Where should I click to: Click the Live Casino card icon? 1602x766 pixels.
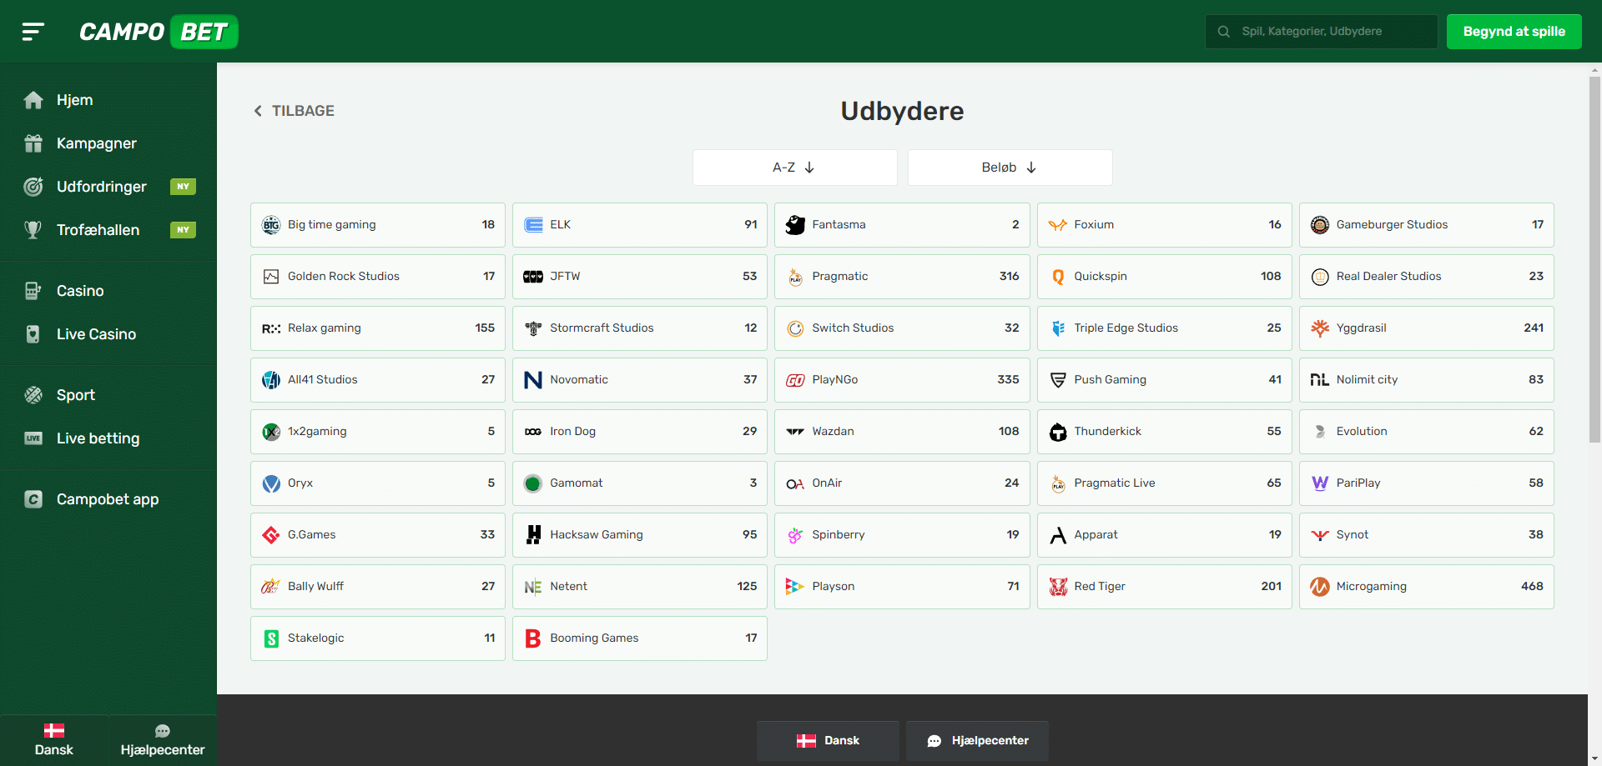coord(33,334)
